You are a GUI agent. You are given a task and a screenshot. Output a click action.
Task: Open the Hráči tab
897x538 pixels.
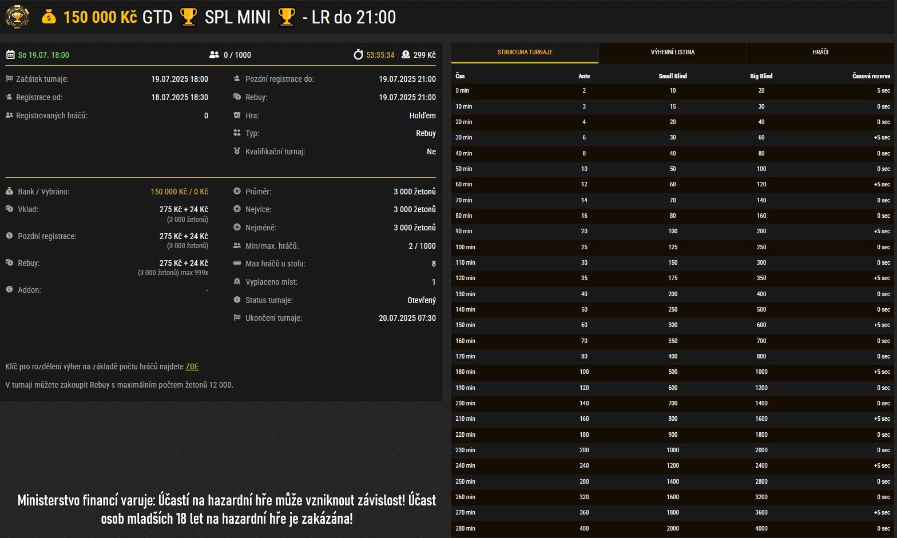tap(820, 53)
